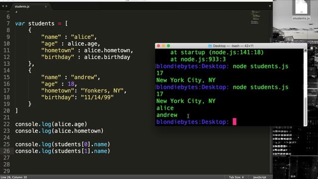This screenshot has height=179, width=318.
Task: Click 'andrew' output in Terminal
Action: (167, 115)
